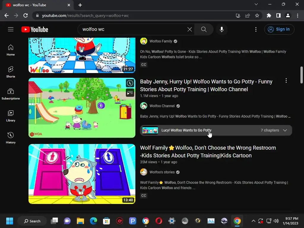The image size is (304, 228).
Task: Click the install app icon in address bar
Action: (238, 15)
